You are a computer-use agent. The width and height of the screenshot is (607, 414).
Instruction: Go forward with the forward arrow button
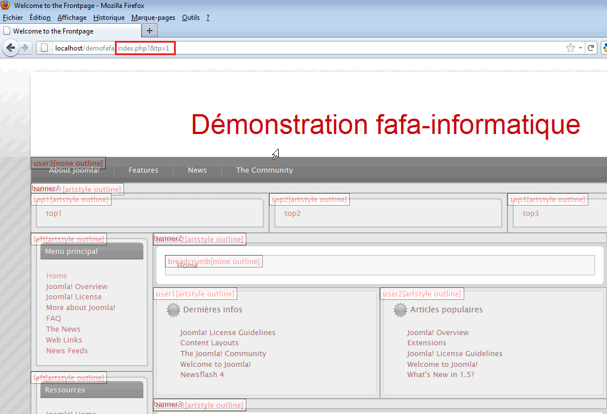pos(25,48)
